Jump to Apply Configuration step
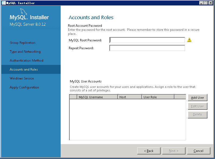Viewport: 215px width, 159px height. tap(24, 87)
